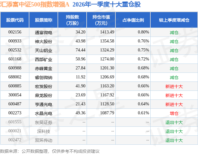Click the fund title 汇添富中证500指数增强A

pyautogui.click(x=35, y=5)
